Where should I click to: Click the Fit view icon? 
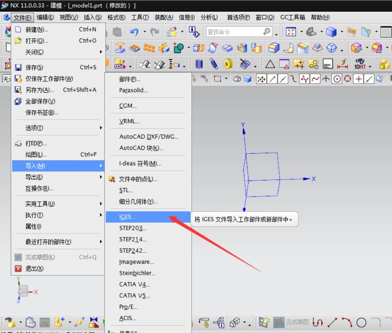tap(291, 32)
